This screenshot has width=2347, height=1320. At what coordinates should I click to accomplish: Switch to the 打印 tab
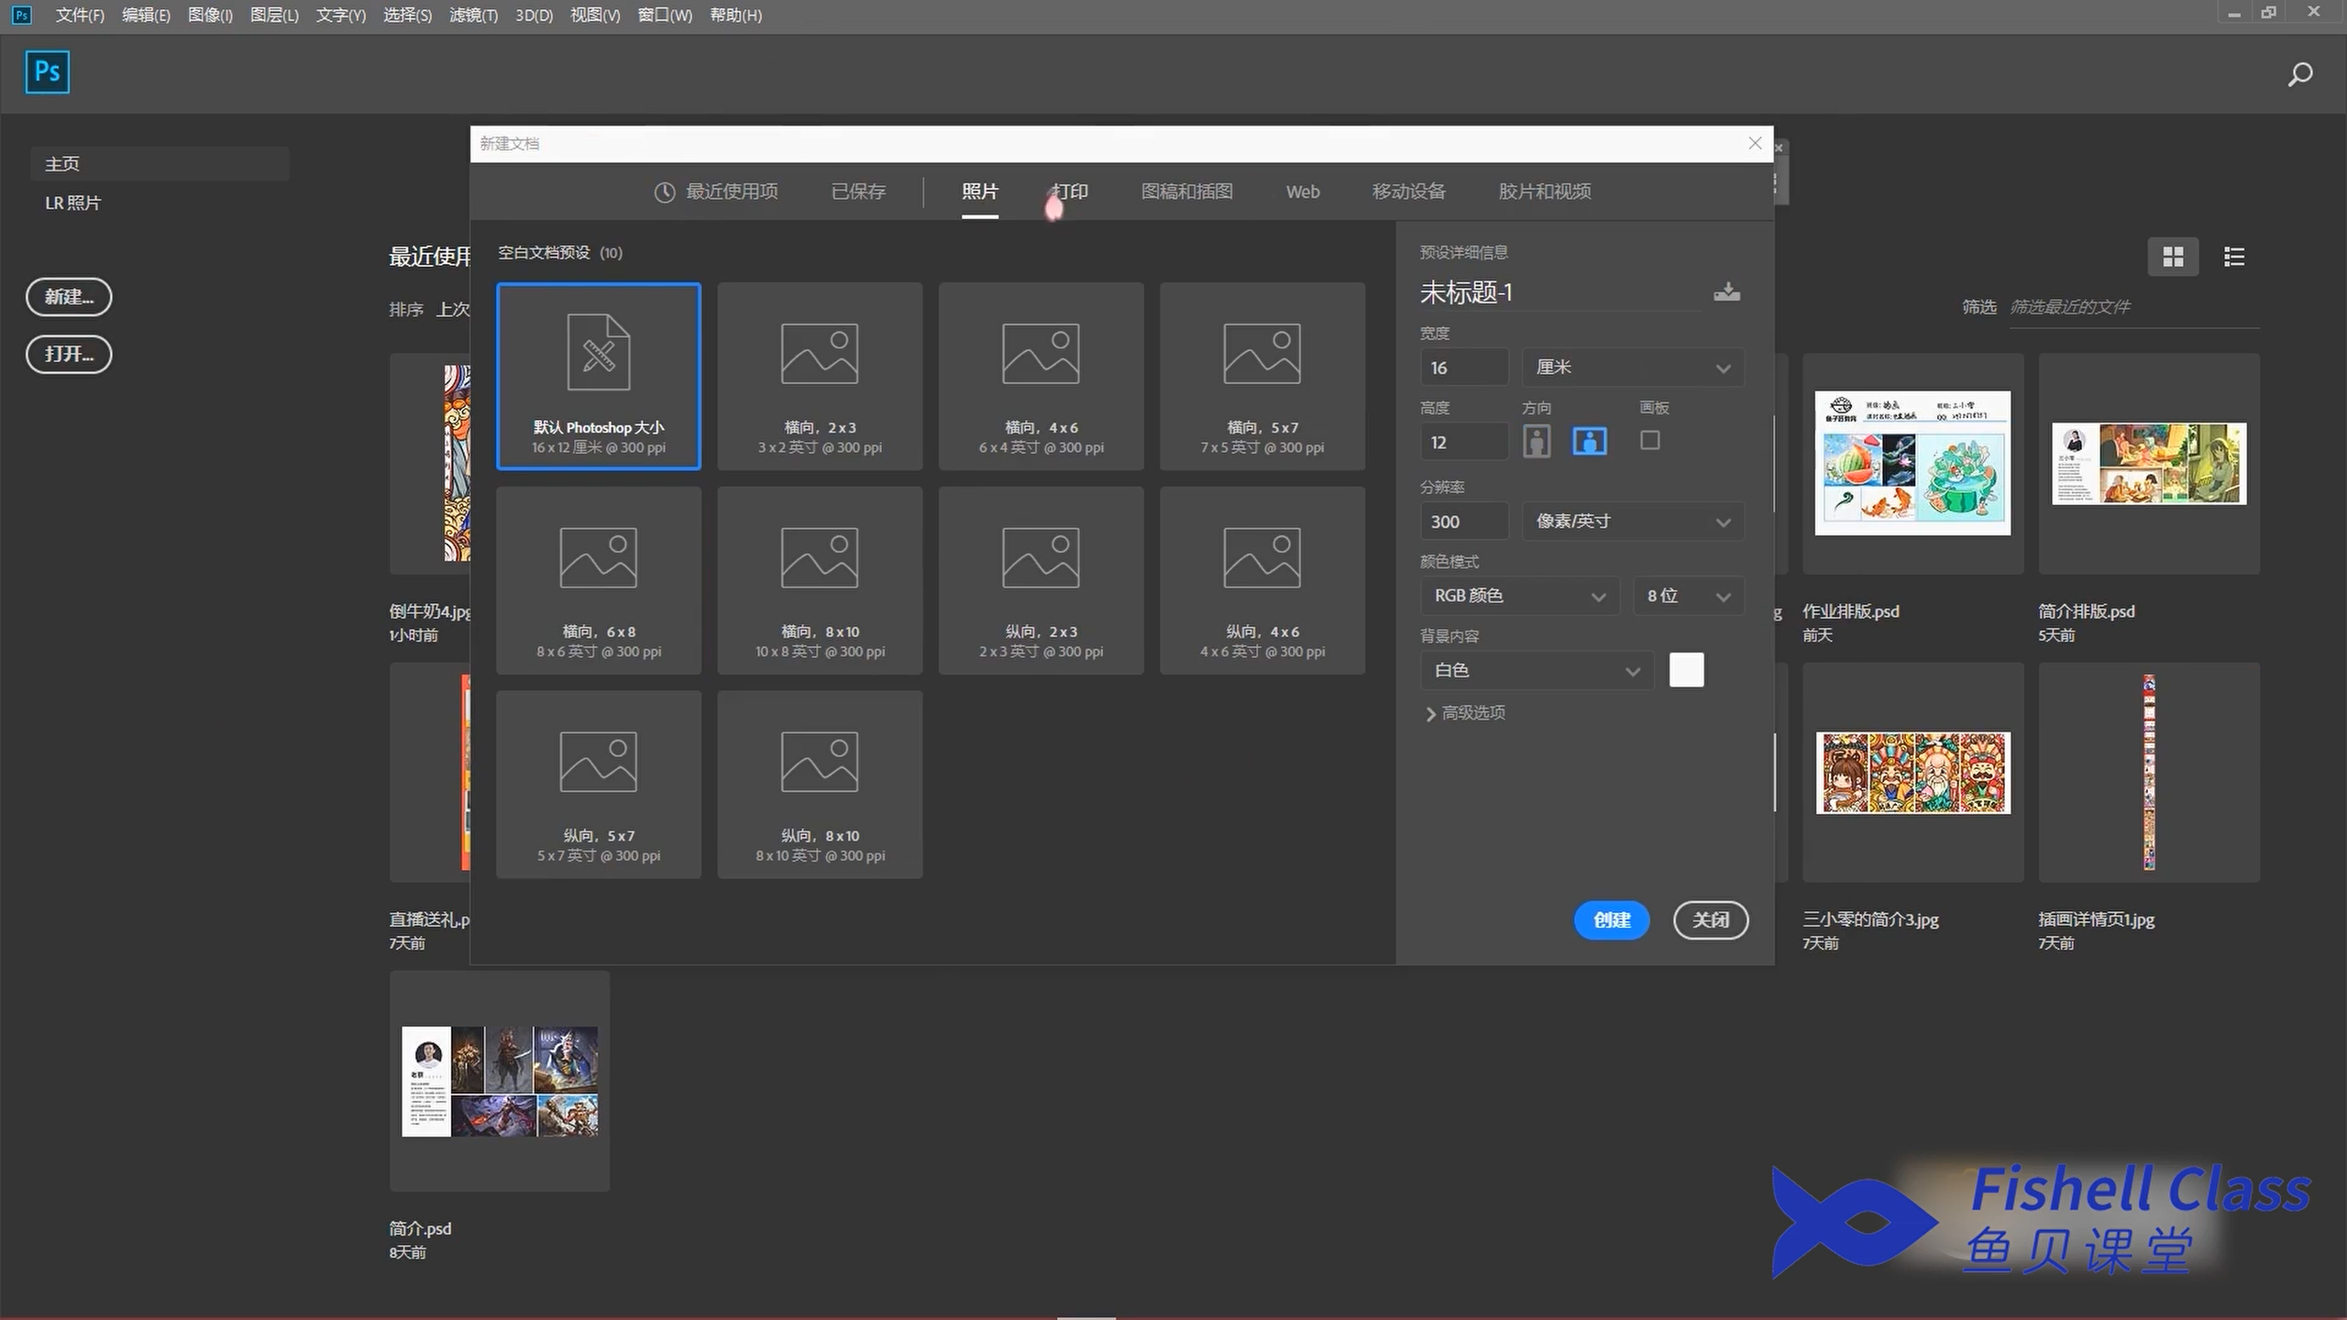click(1070, 192)
